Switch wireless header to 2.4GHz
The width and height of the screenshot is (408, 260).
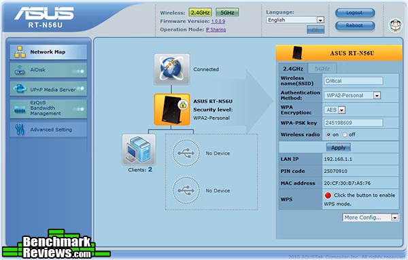200,12
